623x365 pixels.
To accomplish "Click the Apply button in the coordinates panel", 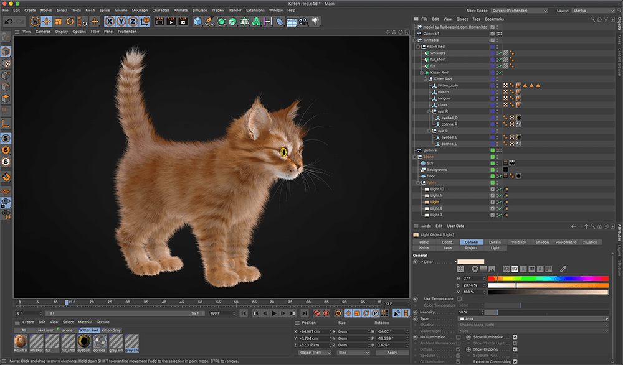I will pyautogui.click(x=393, y=352).
